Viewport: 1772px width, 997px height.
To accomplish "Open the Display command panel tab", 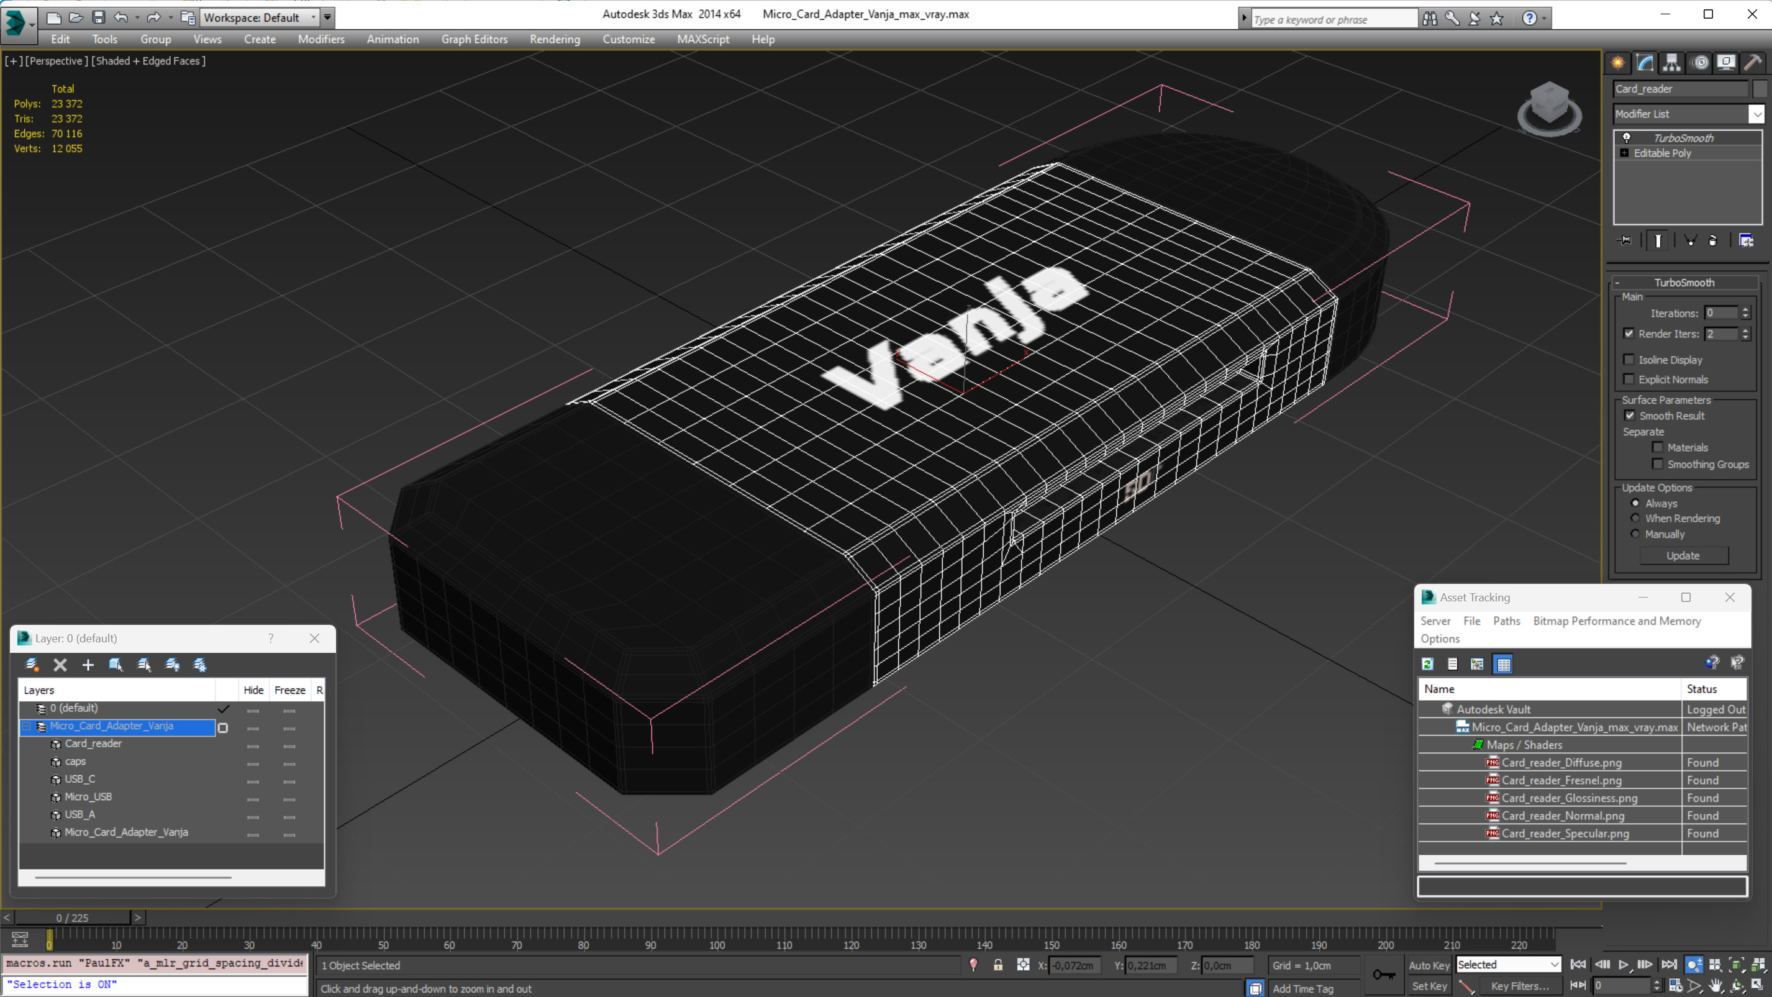I will tap(1726, 63).
